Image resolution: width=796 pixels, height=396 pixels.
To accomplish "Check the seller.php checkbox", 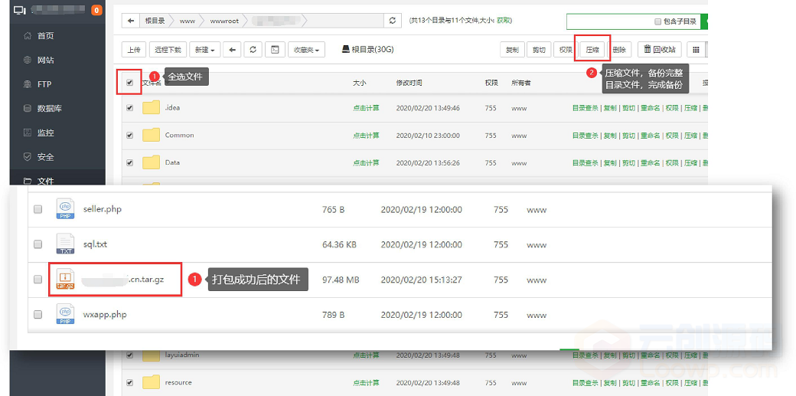I will 38,209.
